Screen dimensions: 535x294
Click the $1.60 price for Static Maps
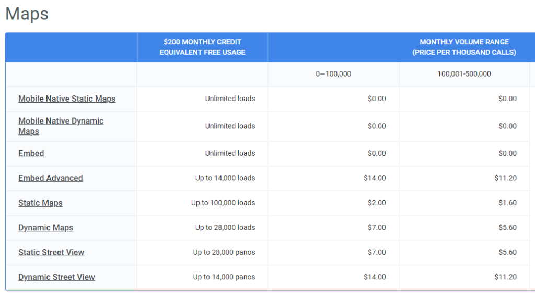507,203
